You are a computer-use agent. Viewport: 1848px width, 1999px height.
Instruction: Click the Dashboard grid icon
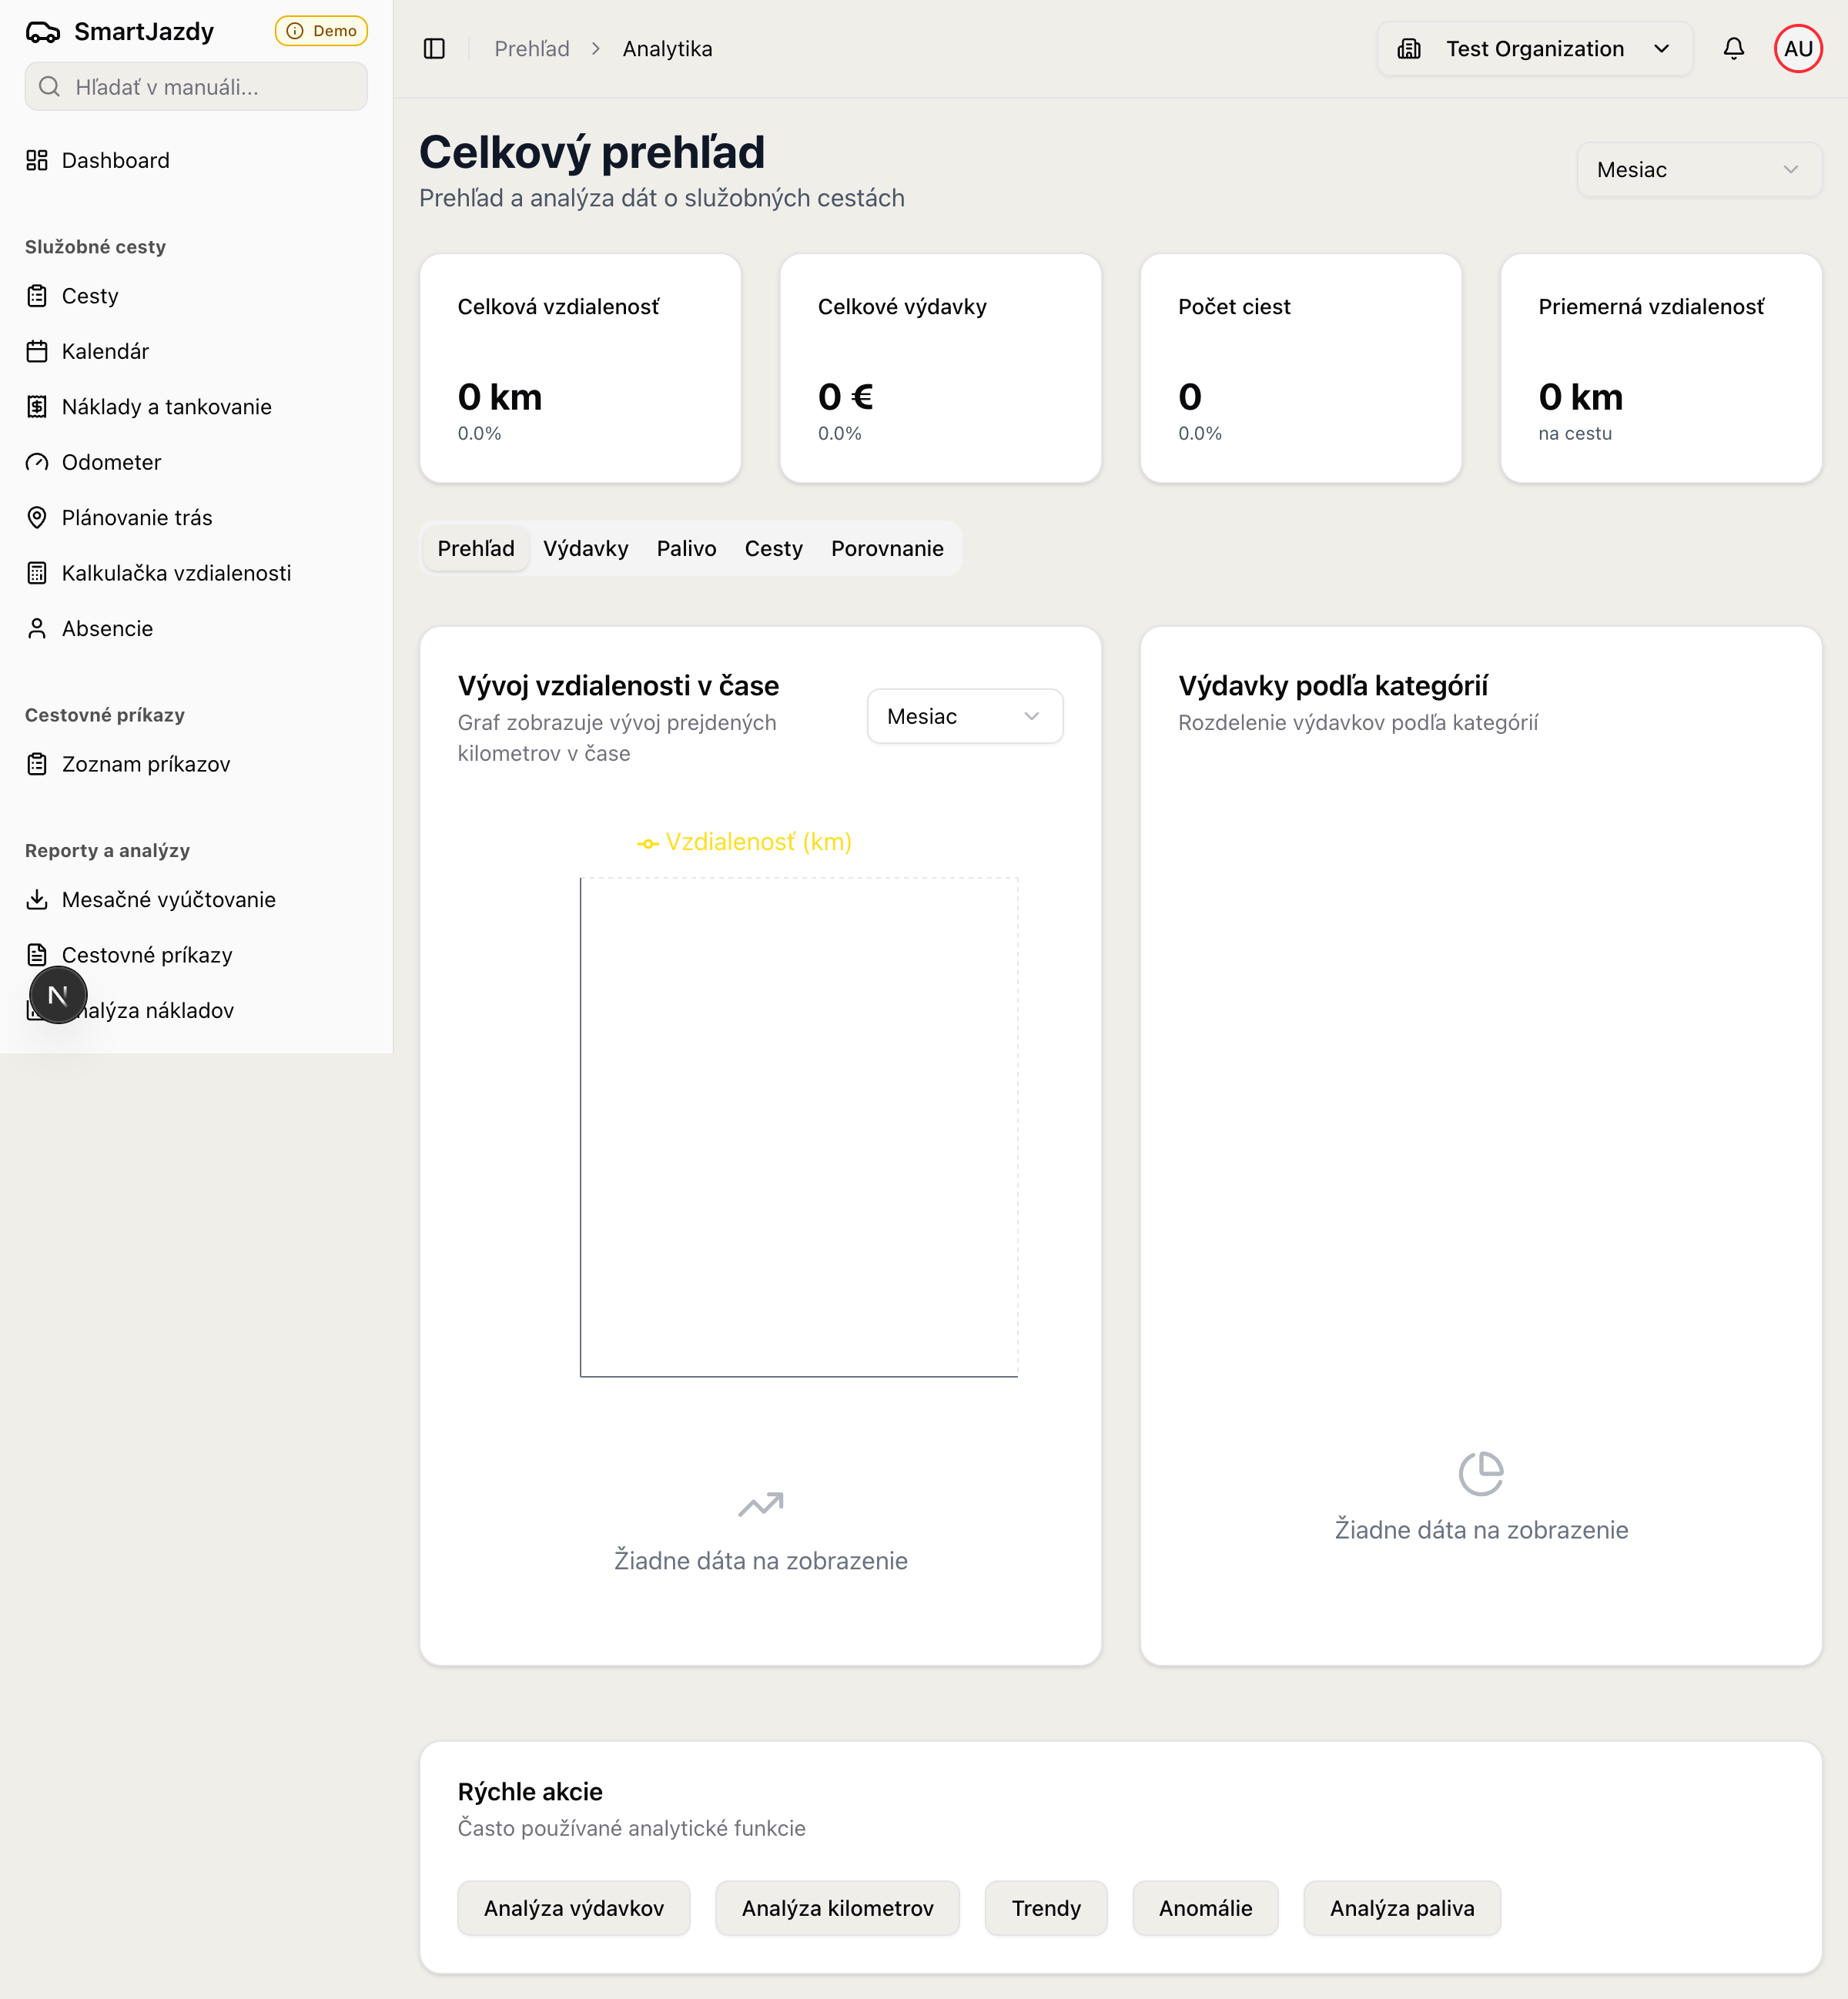(x=37, y=160)
